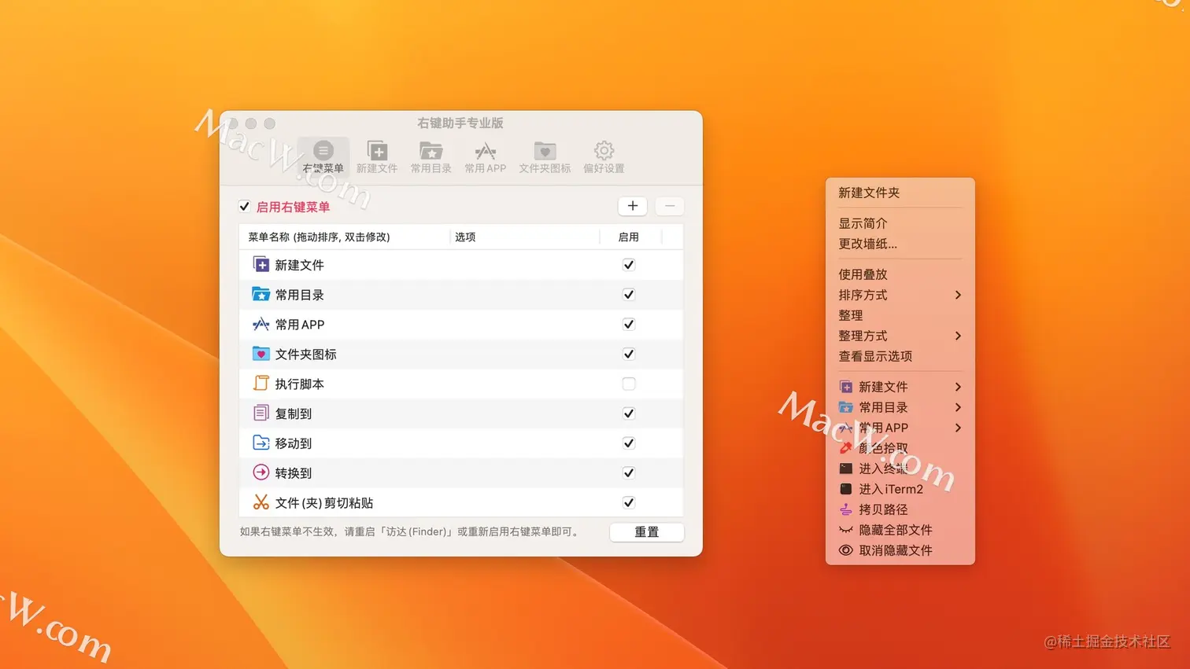
Task: Enable the 执行脚本 row checkbox
Action: point(628,384)
